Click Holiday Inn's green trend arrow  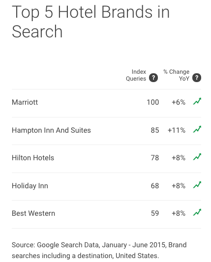click(x=197, y=185)
